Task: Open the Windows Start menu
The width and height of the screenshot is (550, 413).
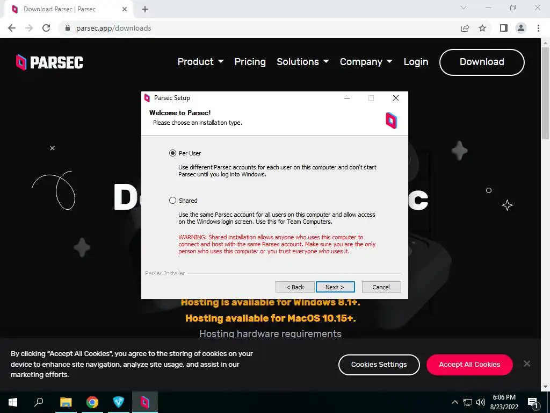Action: tap(13, 402)
